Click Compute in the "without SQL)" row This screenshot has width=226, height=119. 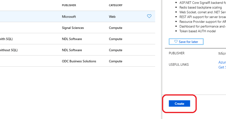tap(116, 50)
